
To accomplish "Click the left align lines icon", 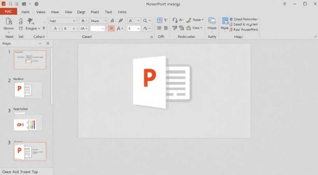I will click(159, 28).
